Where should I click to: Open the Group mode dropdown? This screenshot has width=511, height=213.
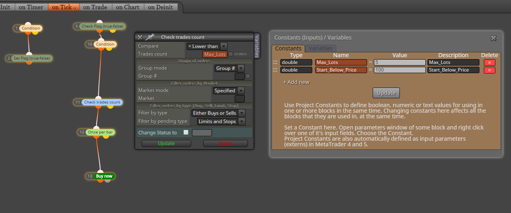tap(230, 68)
